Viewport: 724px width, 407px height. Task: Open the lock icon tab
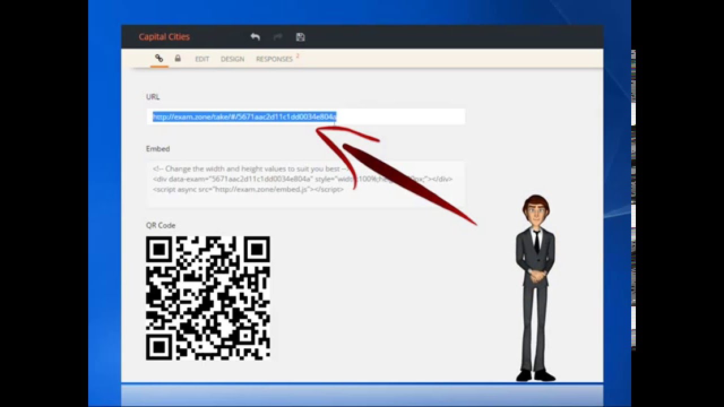178,58
